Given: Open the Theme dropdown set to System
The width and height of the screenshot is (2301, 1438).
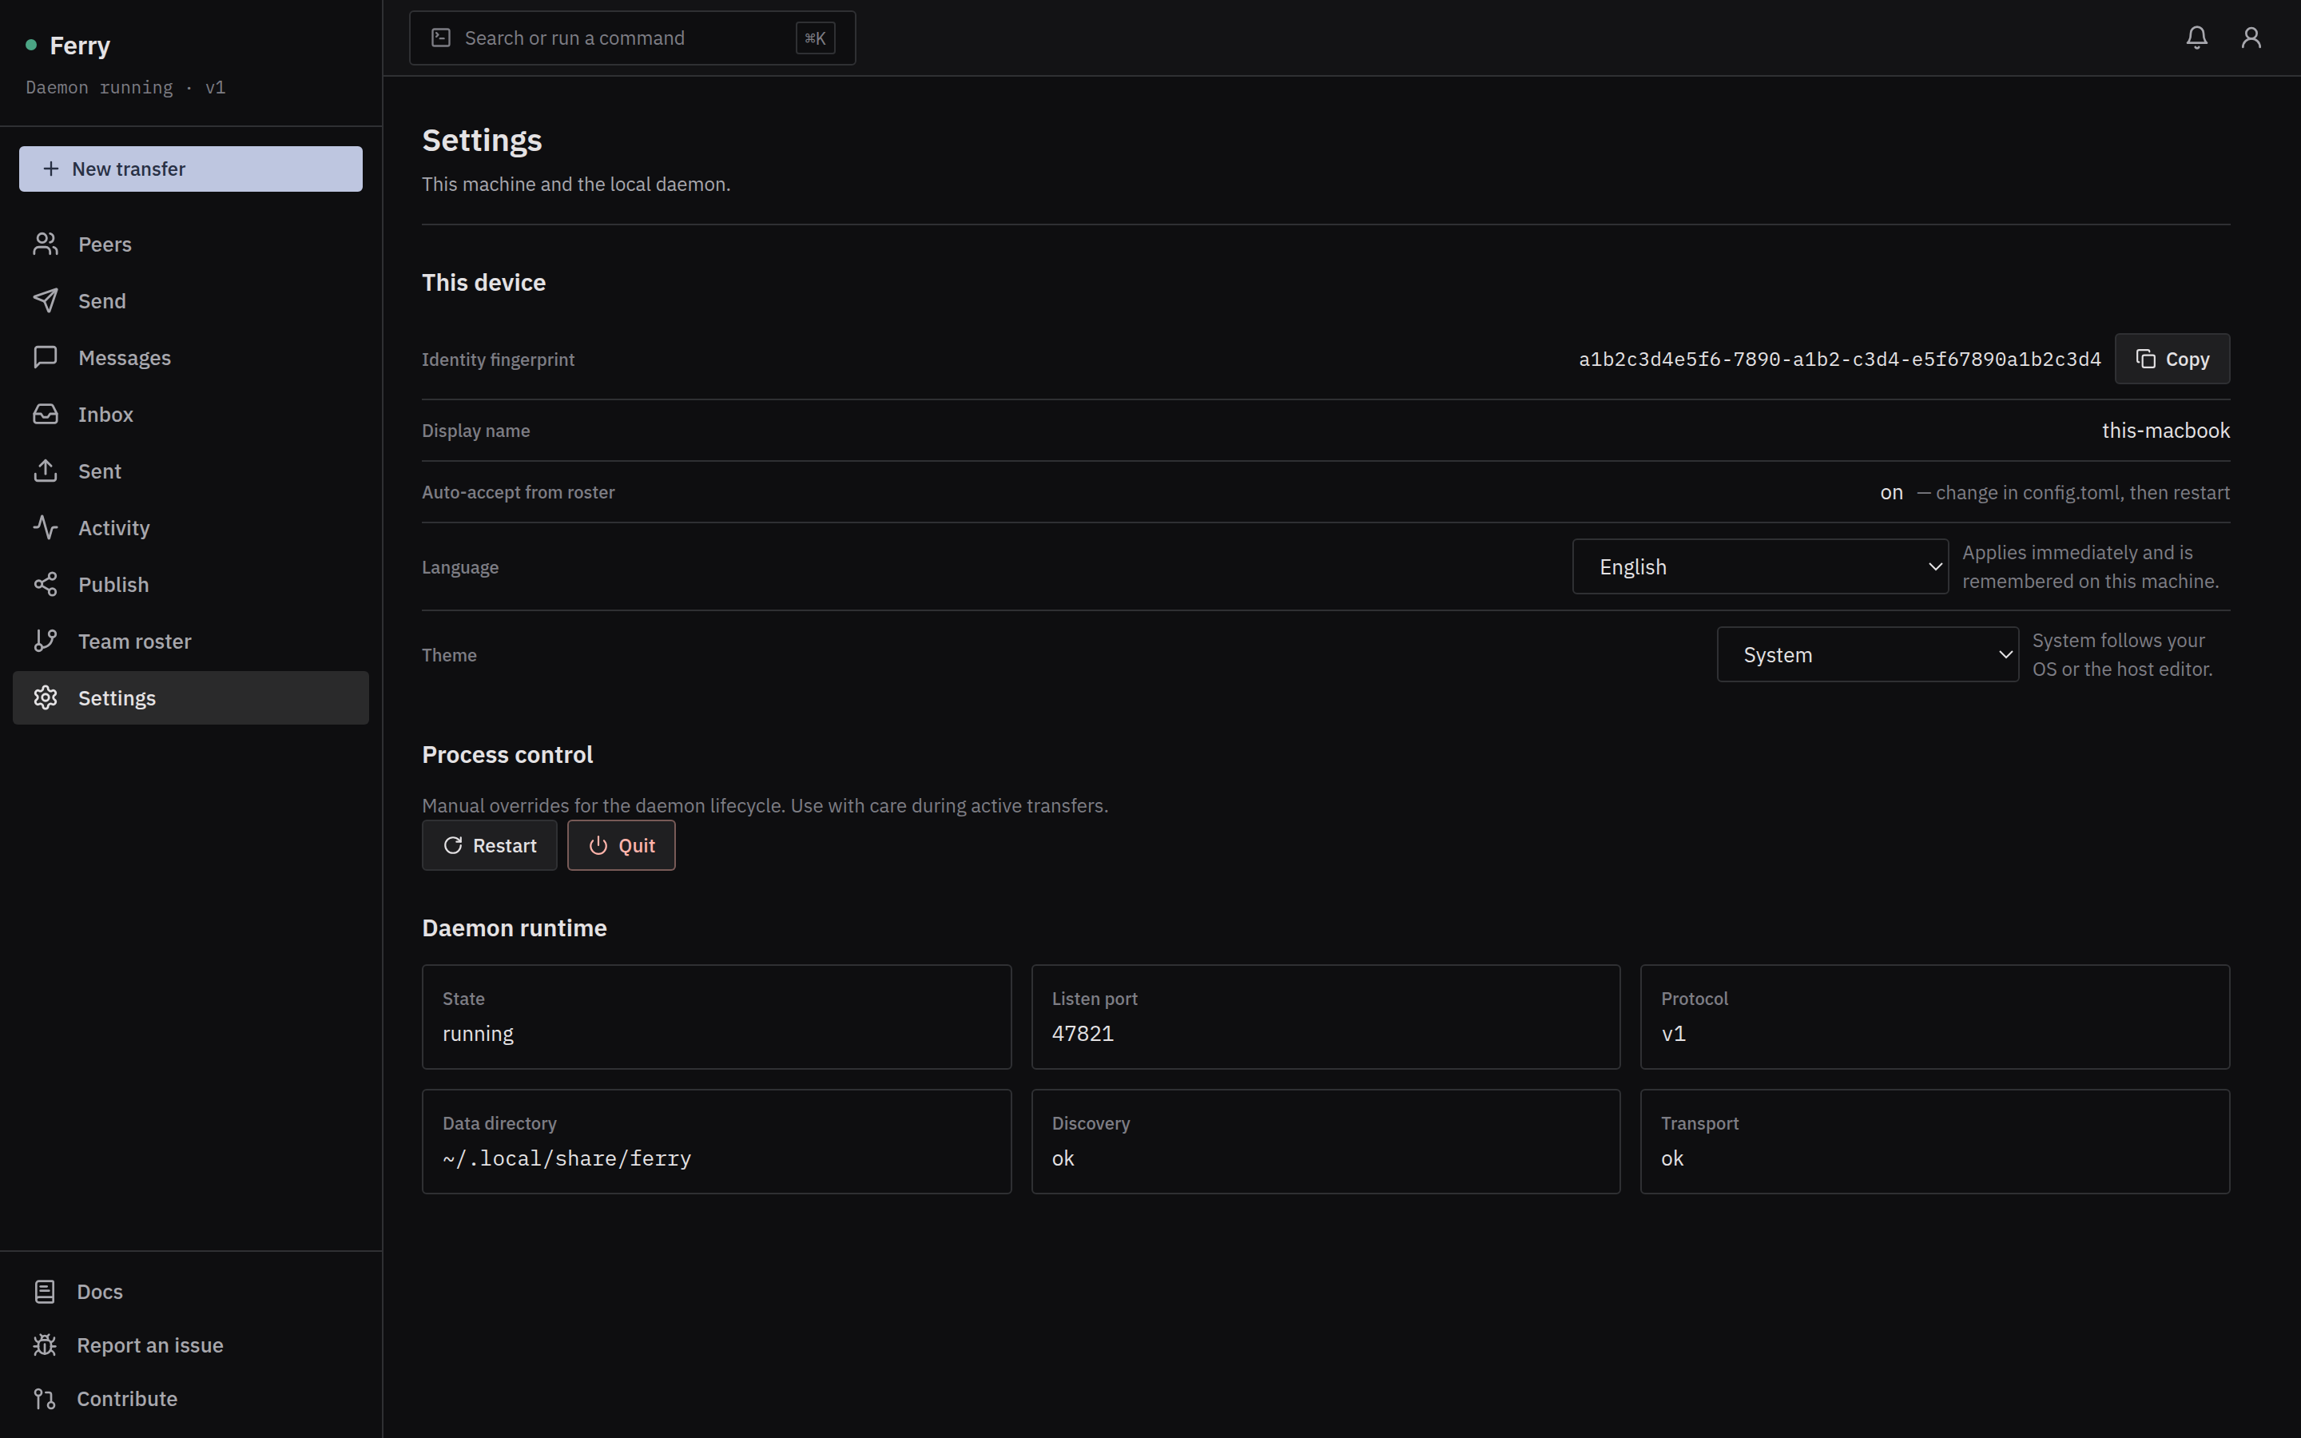Looking at the screenshot, I should pyautogui.click(x=1867, y=654).
